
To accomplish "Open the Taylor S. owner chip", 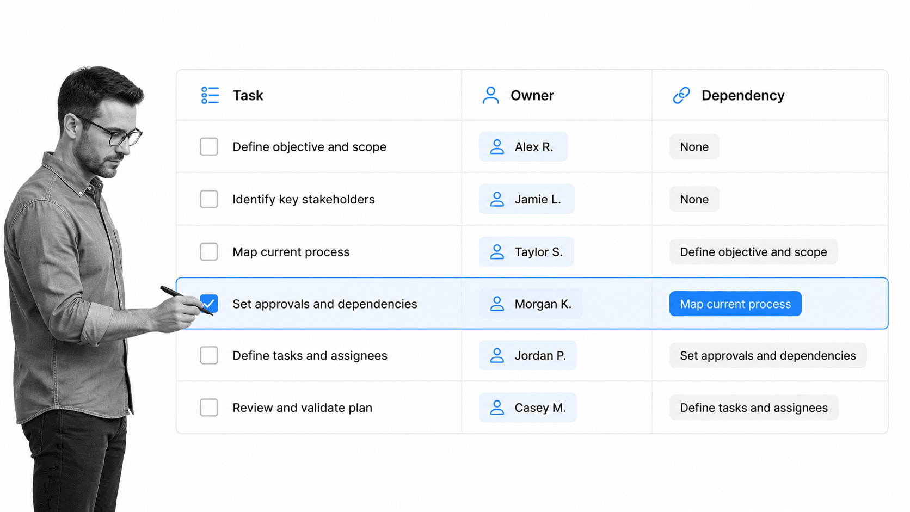I will 526,252.
